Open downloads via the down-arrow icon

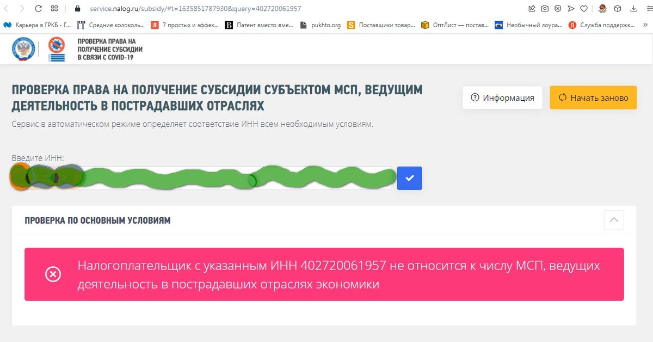point(633,8)
